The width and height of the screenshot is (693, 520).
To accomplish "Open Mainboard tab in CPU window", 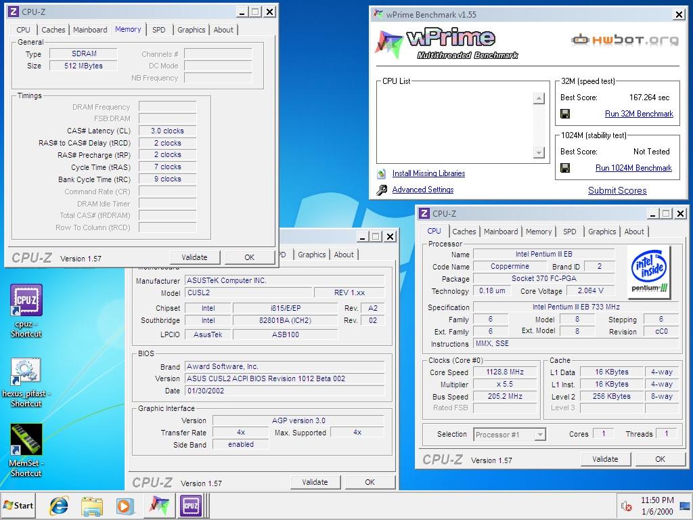I will click(501, 232).
